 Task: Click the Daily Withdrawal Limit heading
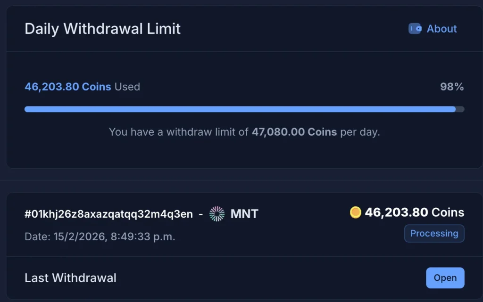pyautogui.click(x=102, y=29)
